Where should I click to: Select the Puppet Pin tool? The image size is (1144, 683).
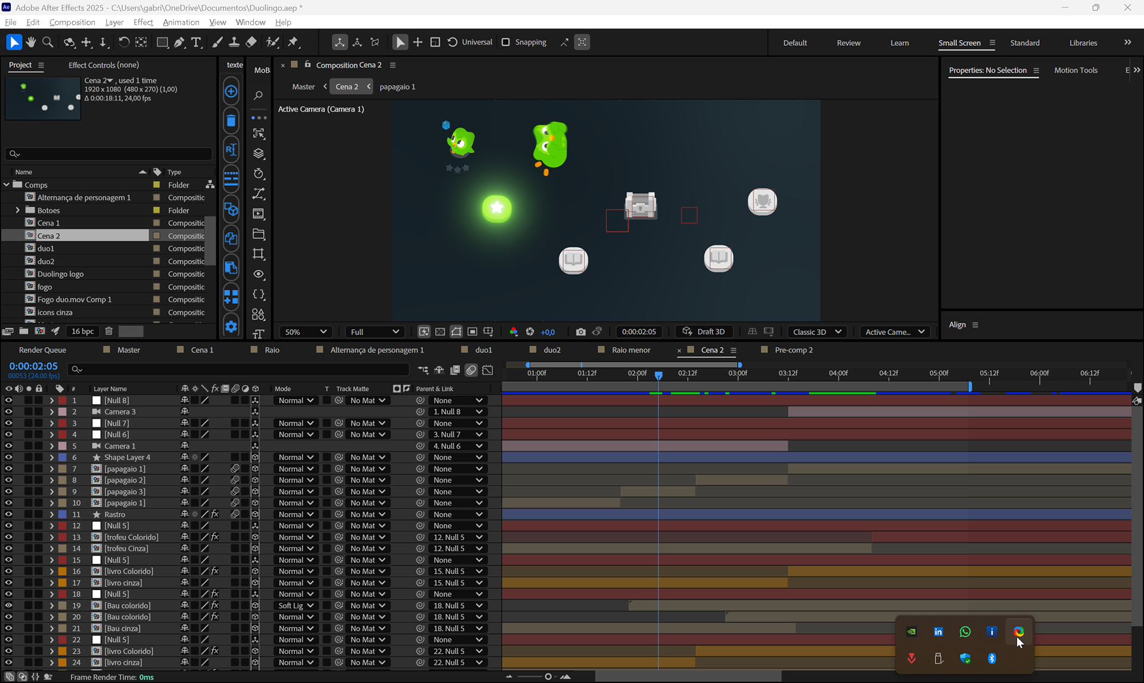point(293,42)
